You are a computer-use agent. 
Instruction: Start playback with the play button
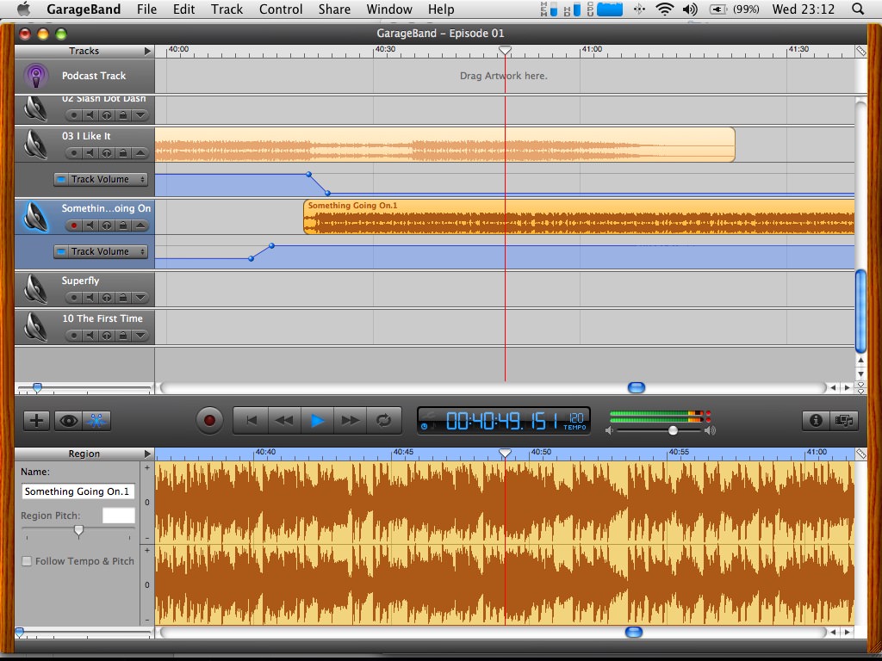point(317,420)
